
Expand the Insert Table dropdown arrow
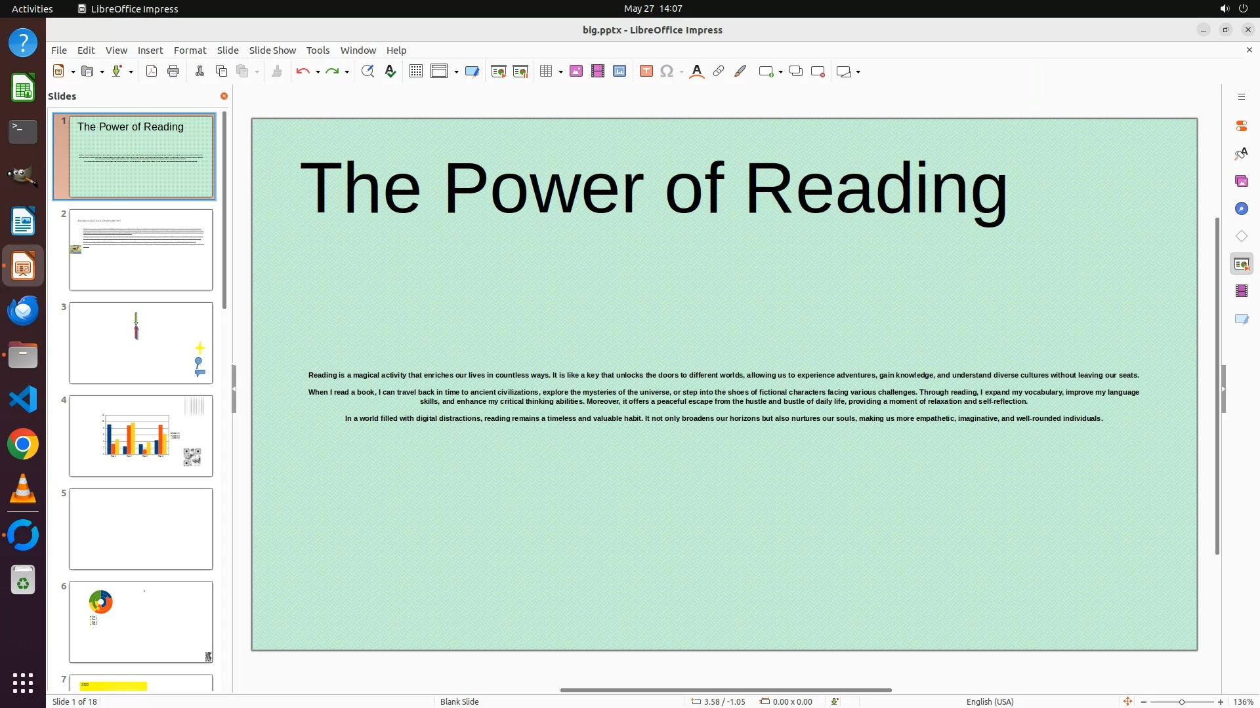pos(560,71)
